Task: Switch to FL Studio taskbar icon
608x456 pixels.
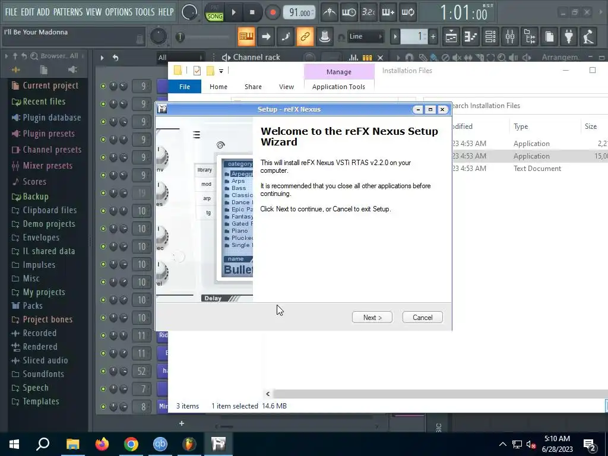Action: 189,444
